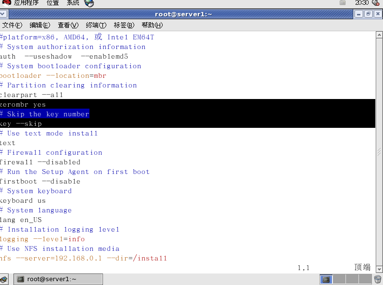
Task: Click the comment 'Use NFS installation media'
Action: (63, 249)
